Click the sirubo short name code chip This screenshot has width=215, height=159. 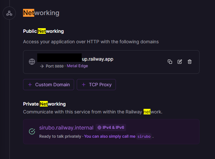(144, 136)
